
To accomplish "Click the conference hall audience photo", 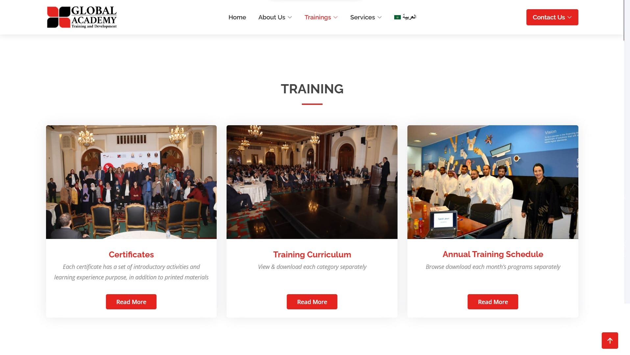I will (x=312, y=182).
